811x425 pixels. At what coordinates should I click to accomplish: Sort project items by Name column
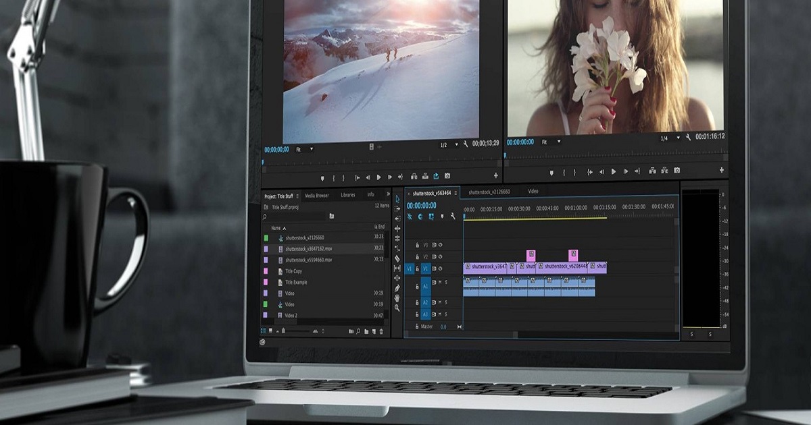coord(276,228)
